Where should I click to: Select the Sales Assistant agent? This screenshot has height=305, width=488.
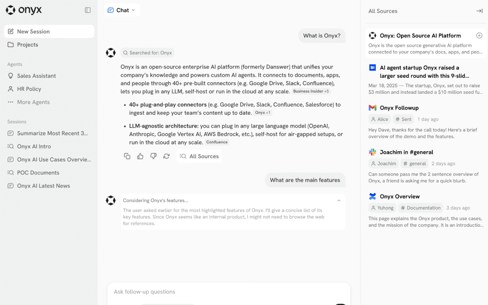37,76
